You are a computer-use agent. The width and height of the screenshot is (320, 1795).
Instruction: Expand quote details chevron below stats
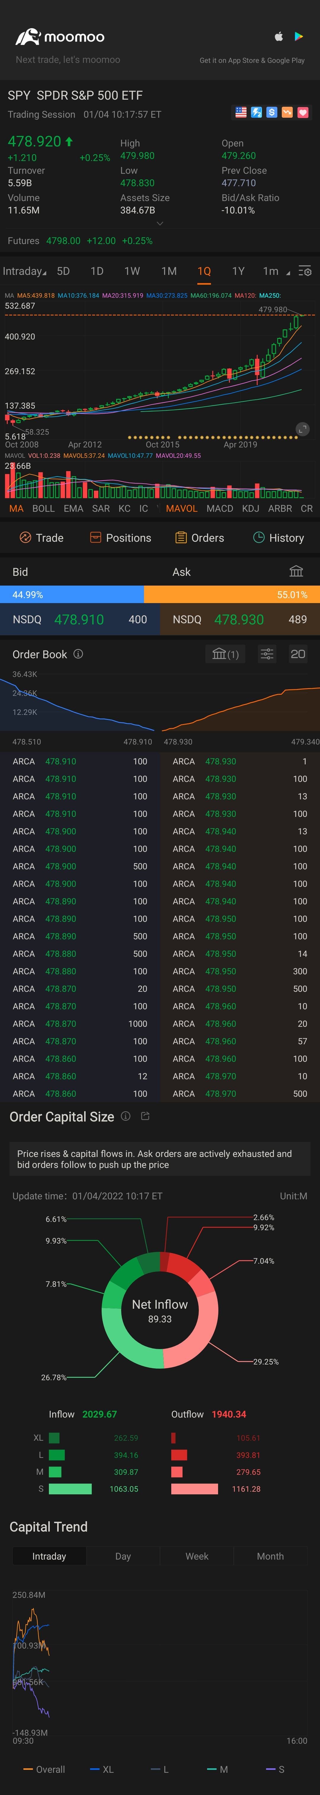tap(160, 224)
